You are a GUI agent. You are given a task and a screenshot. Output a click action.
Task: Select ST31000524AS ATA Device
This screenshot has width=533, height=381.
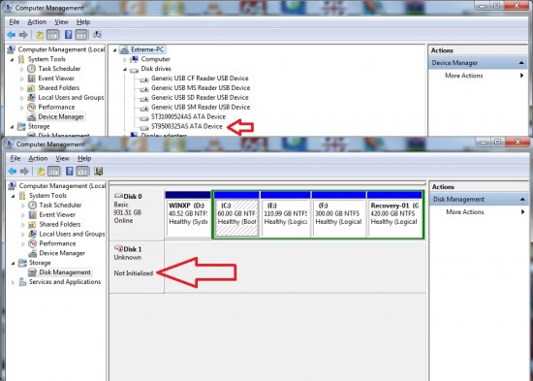[188, 116]
